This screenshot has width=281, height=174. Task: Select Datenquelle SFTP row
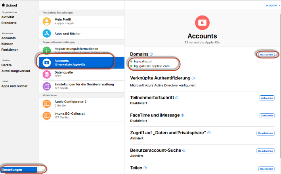coord(82,74)
